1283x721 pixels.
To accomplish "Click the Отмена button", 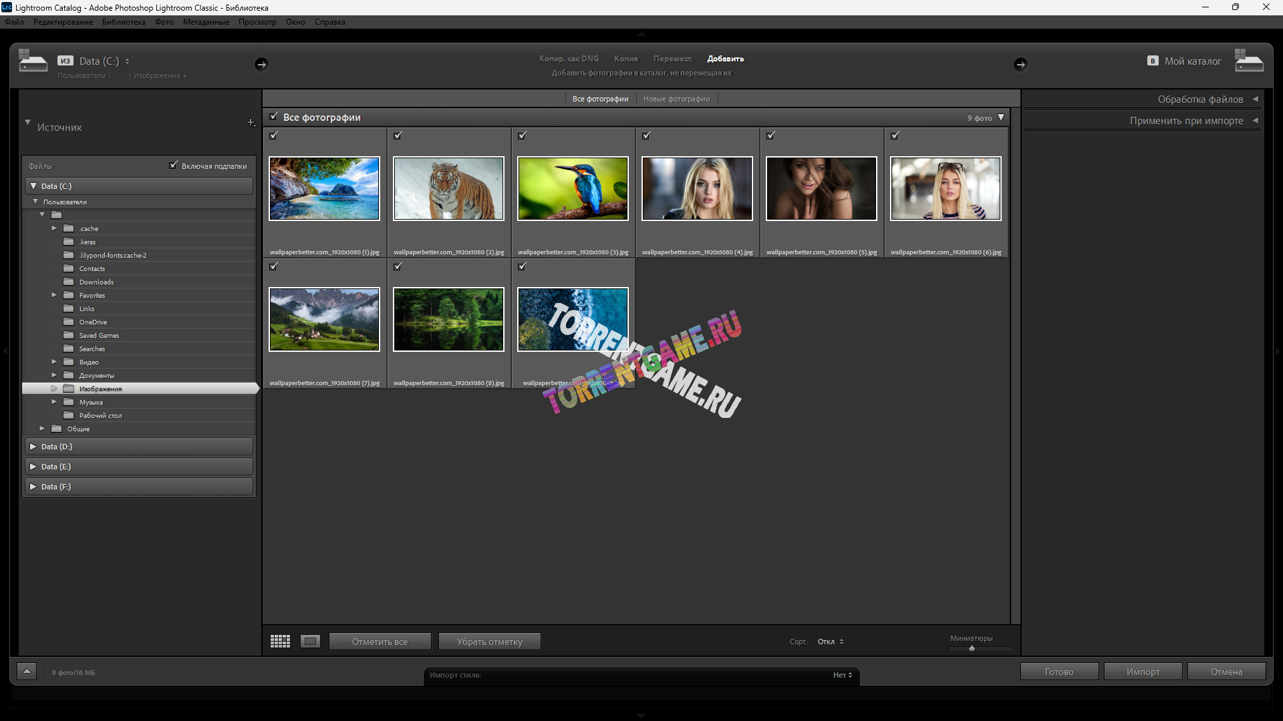I will click(x=1227, y=672).
